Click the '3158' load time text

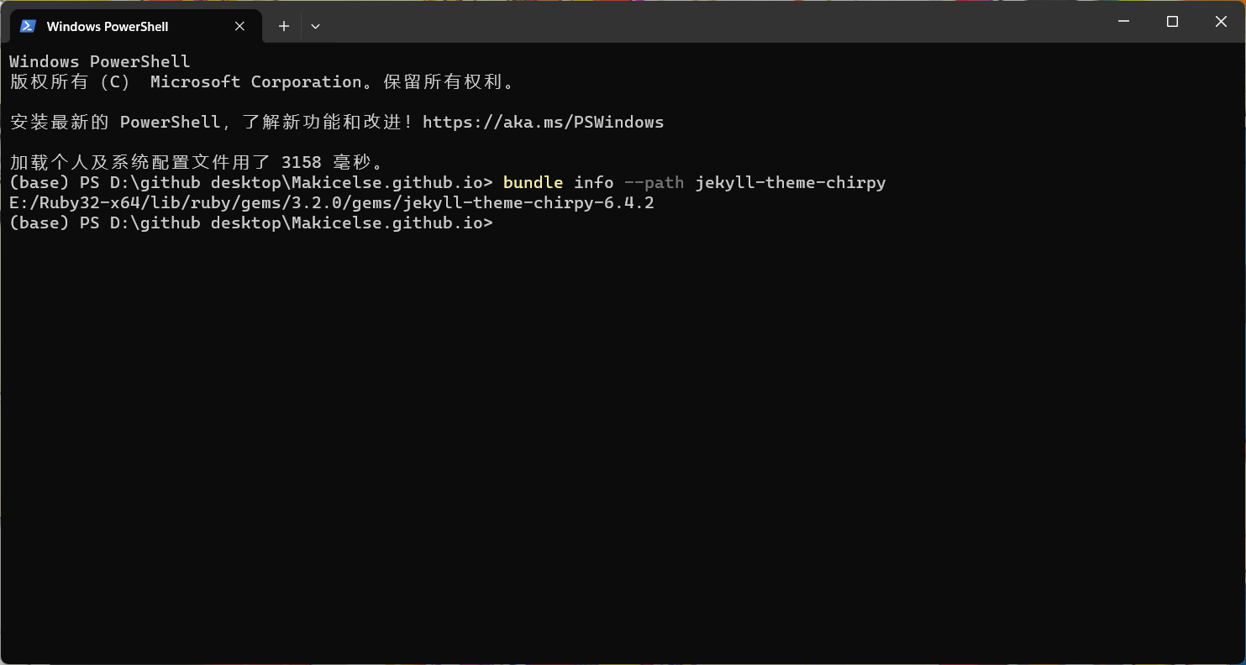pos(302,163)
